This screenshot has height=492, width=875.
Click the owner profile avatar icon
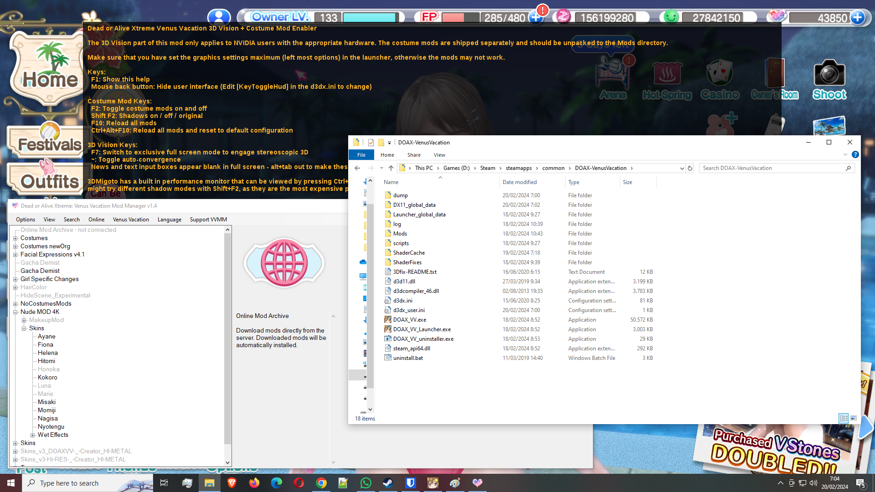point(219,17)
